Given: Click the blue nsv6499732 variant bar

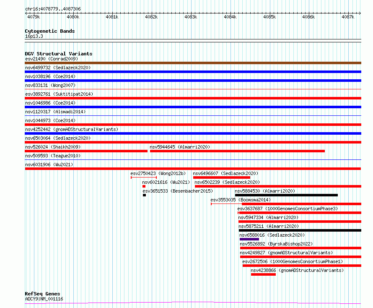Looking at the screenshot, I should [x=193, y=72].
